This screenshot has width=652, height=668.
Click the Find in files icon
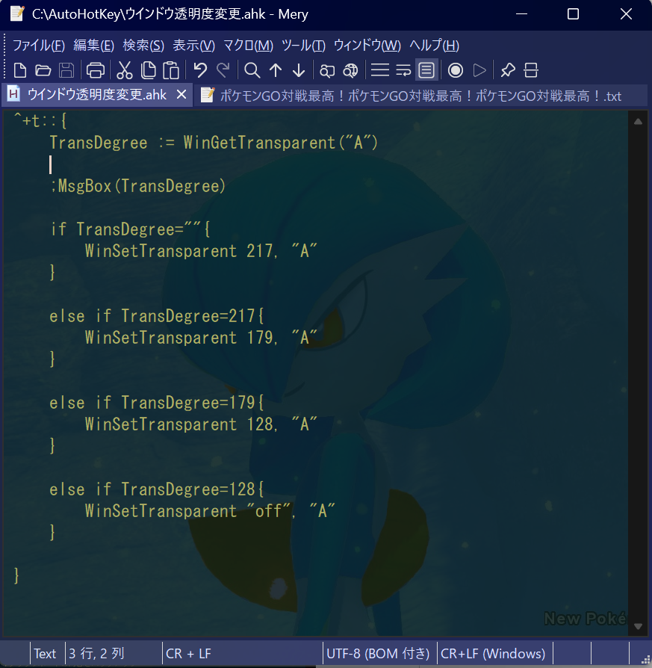tap(350, 70)
